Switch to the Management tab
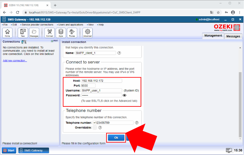 click(x=213, y=35)
